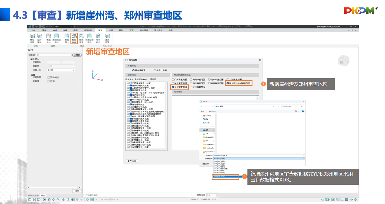
Task: Open the 楼层信息 ribbon tool
Action: (x=32, y=38)
